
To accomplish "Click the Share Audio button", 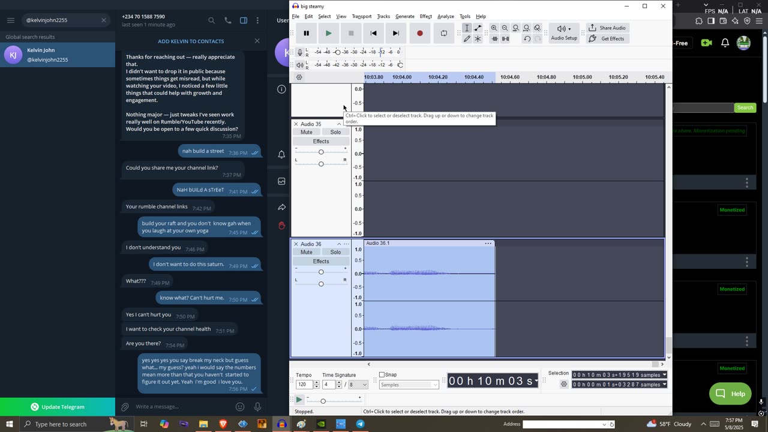I will point(607,28).
